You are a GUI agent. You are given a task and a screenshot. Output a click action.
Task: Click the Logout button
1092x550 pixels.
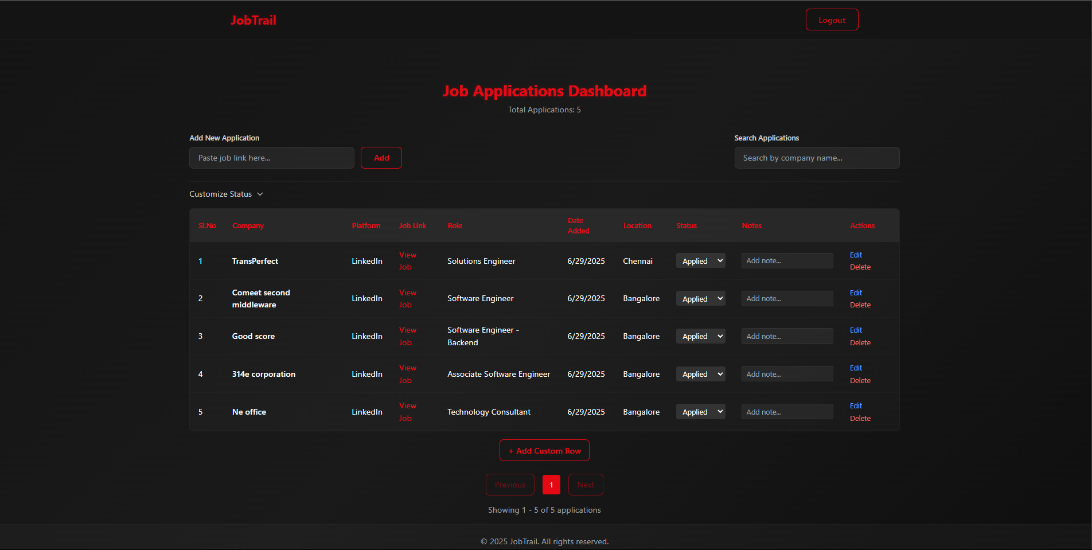pyautogui.click(x=832, y=19)
